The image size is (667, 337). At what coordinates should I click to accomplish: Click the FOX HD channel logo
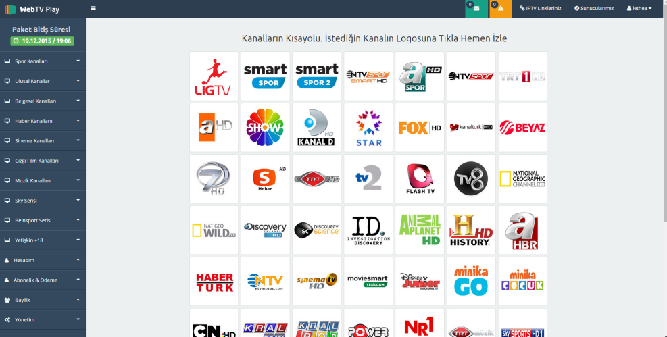[x=420, y=128]
